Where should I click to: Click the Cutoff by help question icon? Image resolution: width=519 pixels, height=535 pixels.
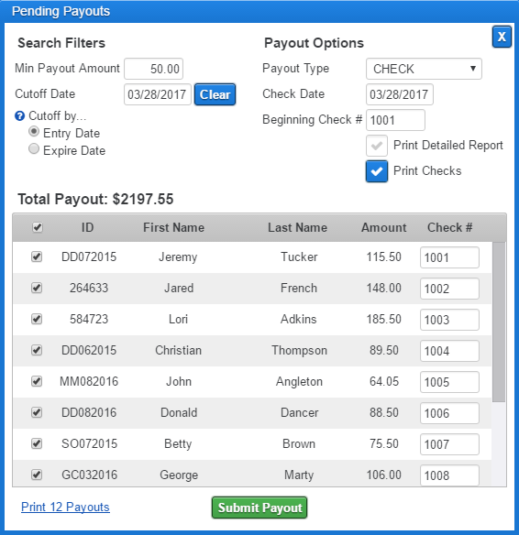pos(20,116)
